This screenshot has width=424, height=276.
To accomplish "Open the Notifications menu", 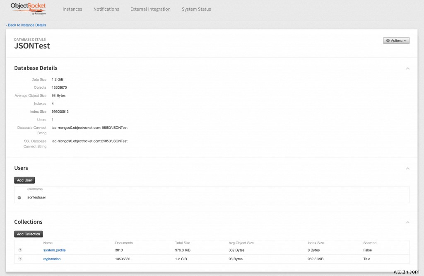I will pos(106,9).
